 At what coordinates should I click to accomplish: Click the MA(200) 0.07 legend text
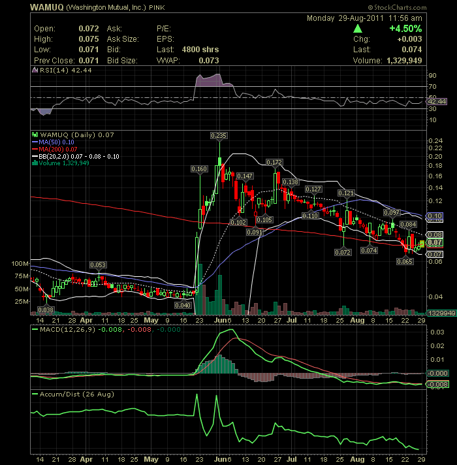[x=58, y=149]
